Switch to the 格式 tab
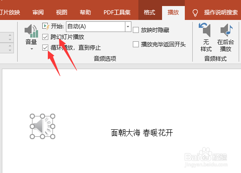The width and height of the screenshot is (241, 173). (150, 13)
